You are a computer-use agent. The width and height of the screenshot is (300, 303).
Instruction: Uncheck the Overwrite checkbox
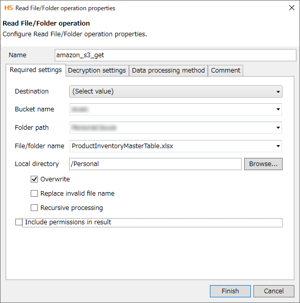tap(34, 179)
